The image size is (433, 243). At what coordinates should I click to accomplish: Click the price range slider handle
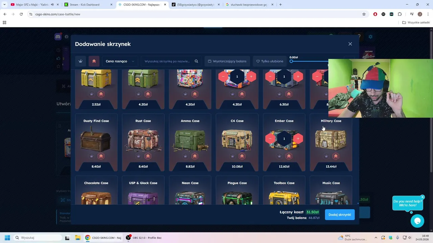(x=291, y=61)
